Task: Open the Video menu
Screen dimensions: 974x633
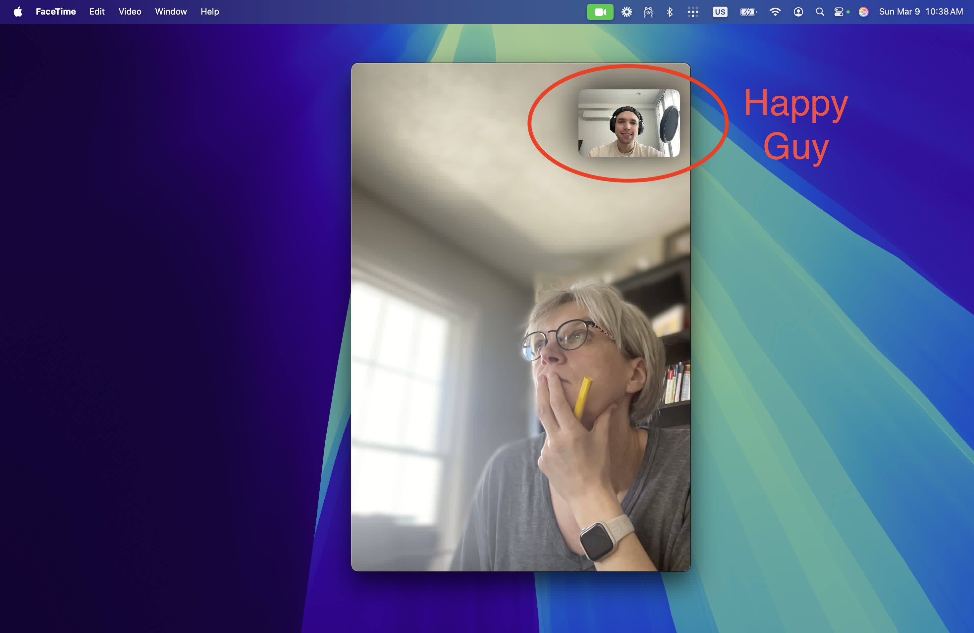Action: [130, 12]
